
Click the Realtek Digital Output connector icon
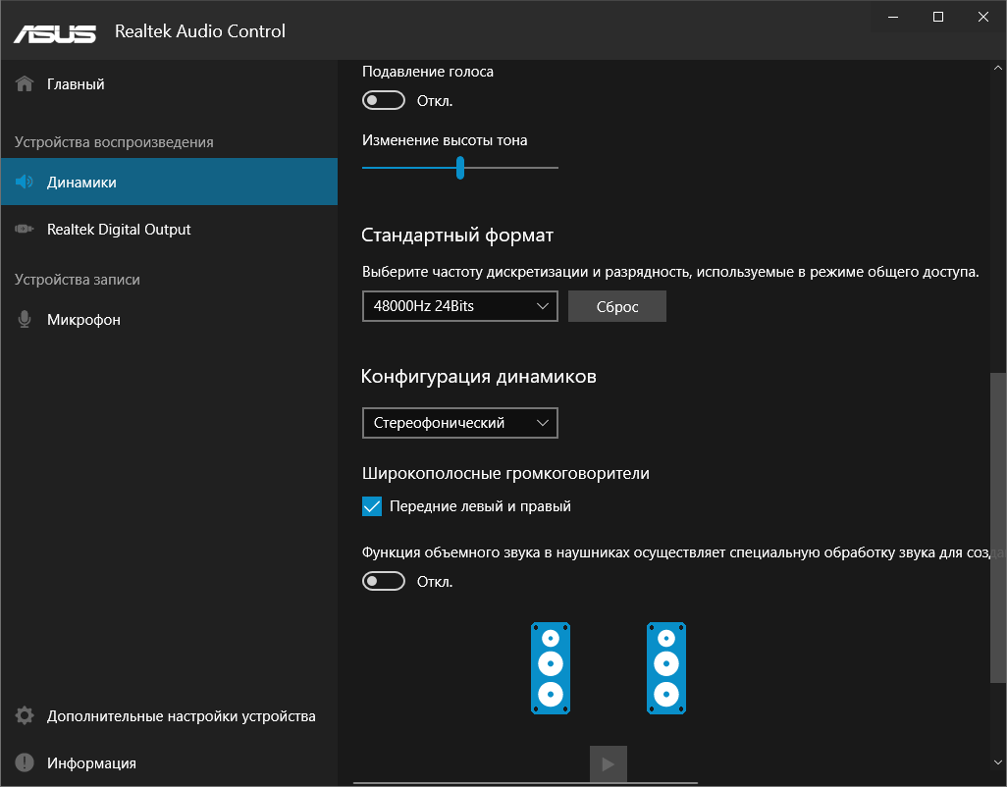(26, 230)
